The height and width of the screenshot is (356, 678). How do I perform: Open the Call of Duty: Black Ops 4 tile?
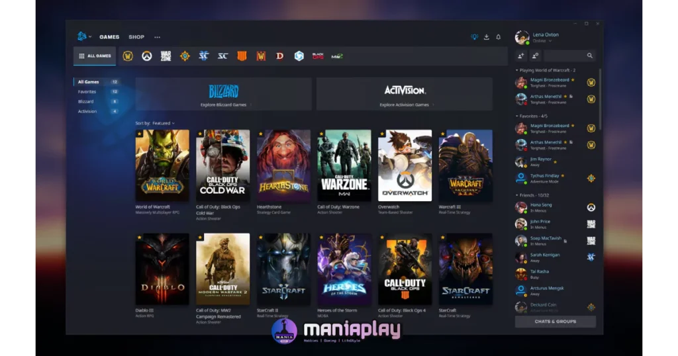tap(405, 269)
